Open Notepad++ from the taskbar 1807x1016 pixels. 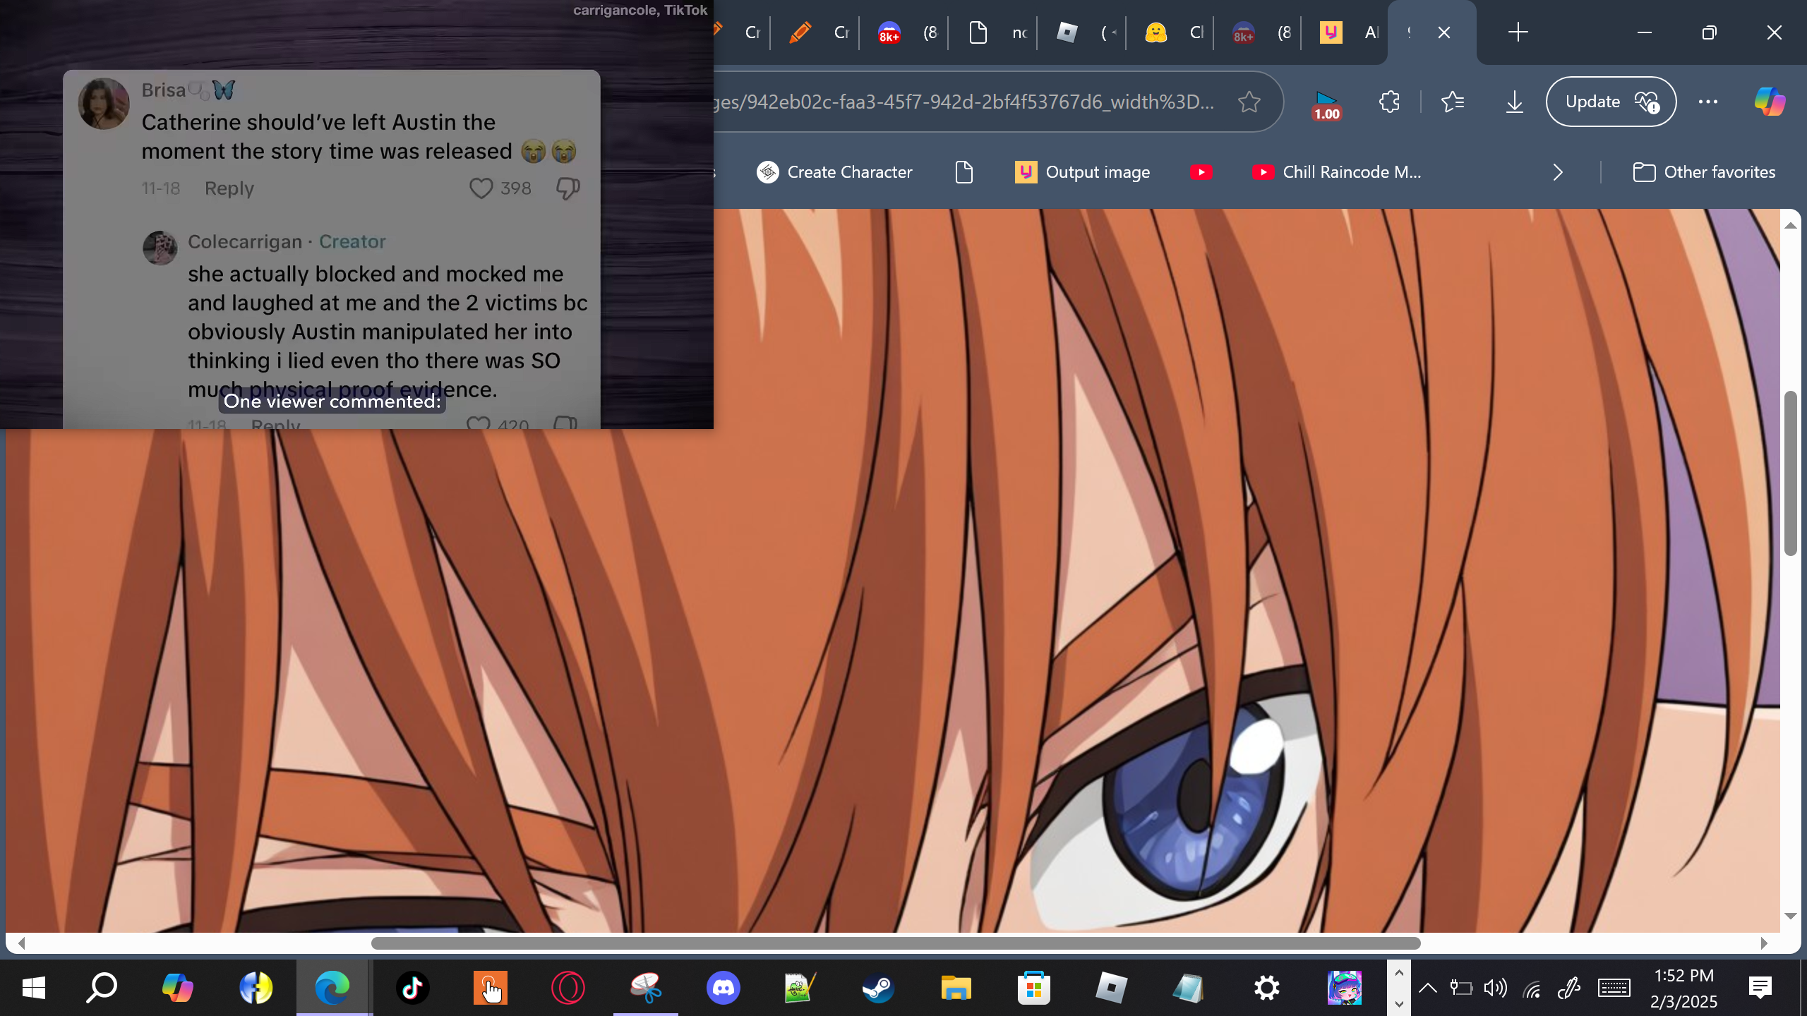point(800,988)
